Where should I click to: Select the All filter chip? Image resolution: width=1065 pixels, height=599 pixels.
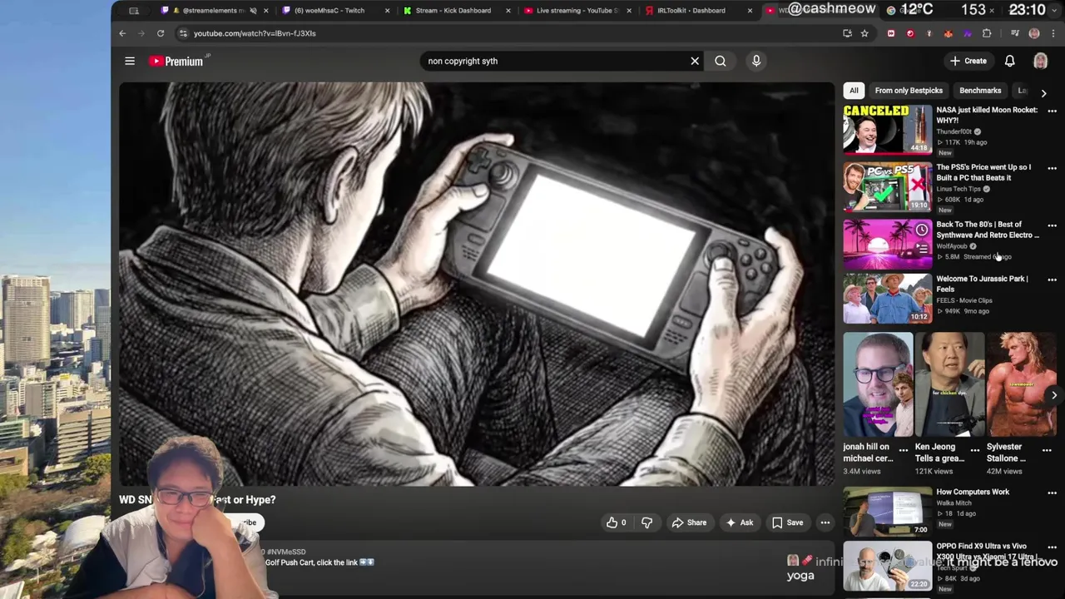pos(854,90)
